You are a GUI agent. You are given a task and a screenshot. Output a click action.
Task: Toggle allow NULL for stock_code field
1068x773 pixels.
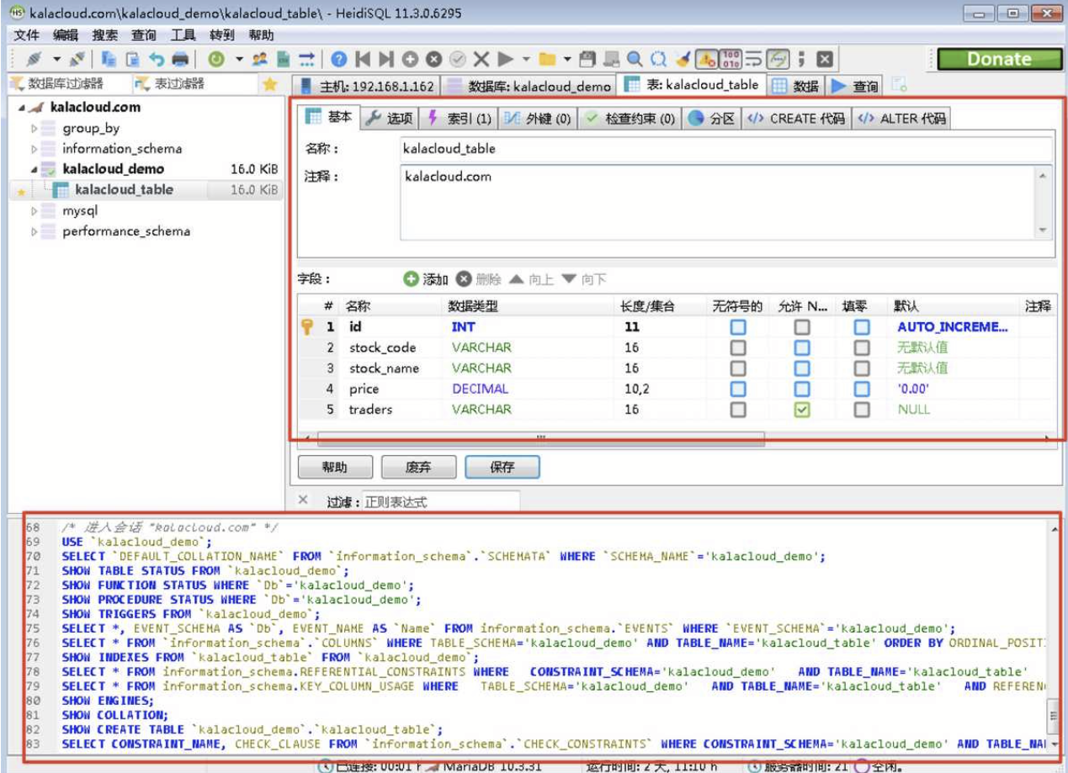(802, 347)
